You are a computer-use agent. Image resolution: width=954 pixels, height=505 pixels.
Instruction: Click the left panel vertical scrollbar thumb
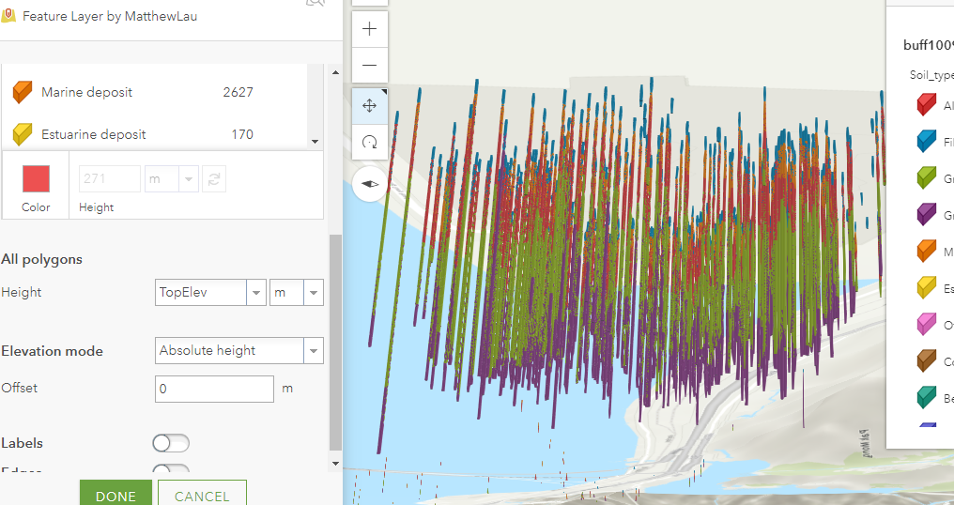coord(335,343)
